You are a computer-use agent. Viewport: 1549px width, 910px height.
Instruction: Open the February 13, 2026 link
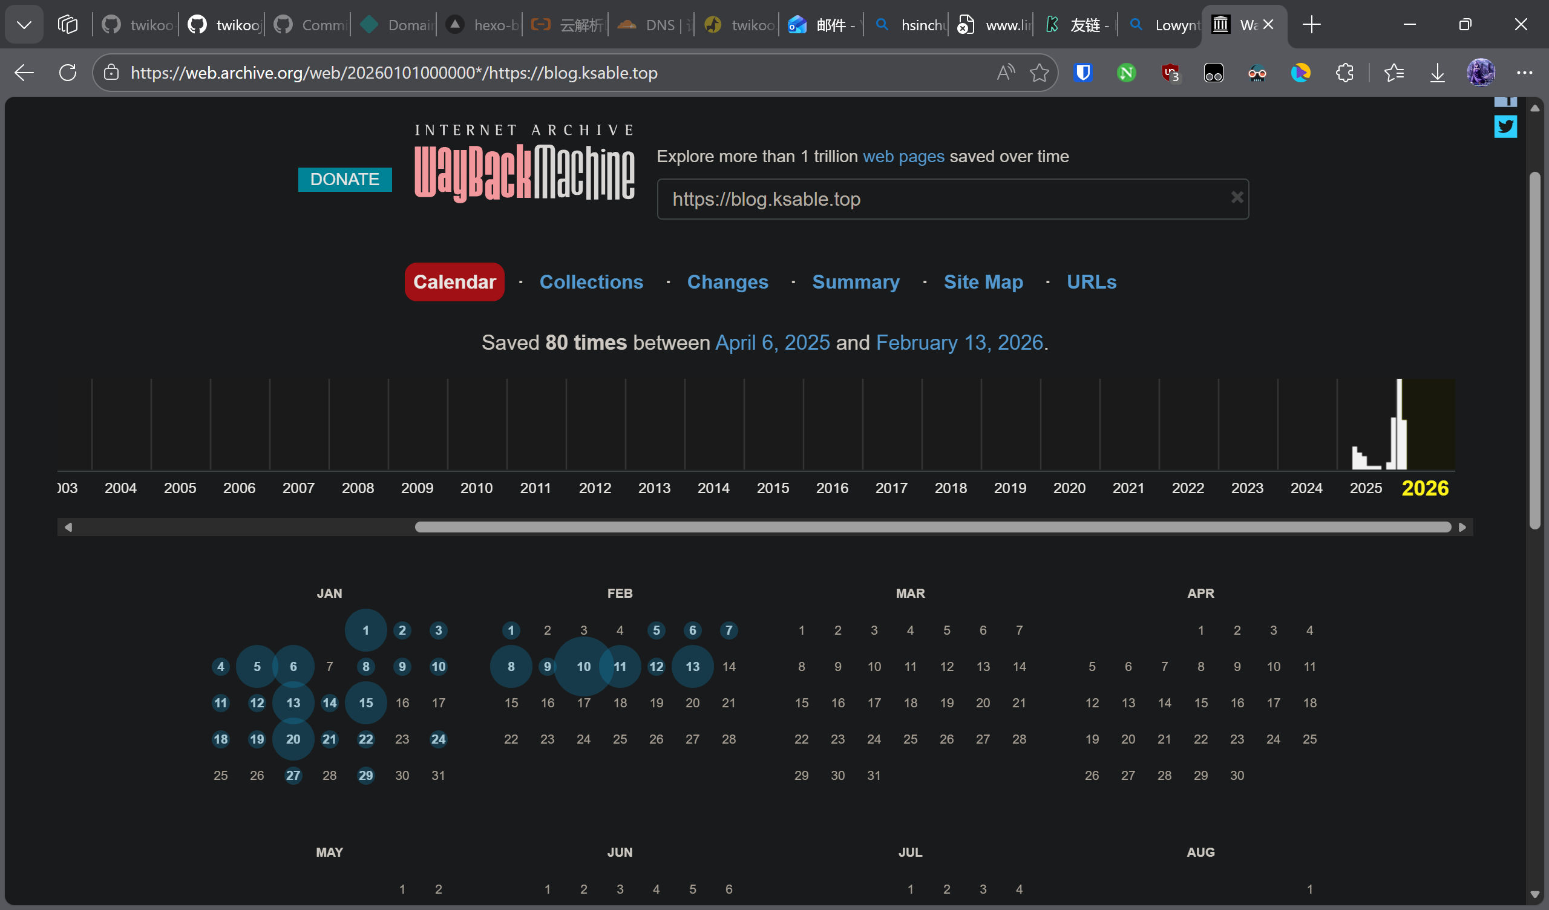959,342
